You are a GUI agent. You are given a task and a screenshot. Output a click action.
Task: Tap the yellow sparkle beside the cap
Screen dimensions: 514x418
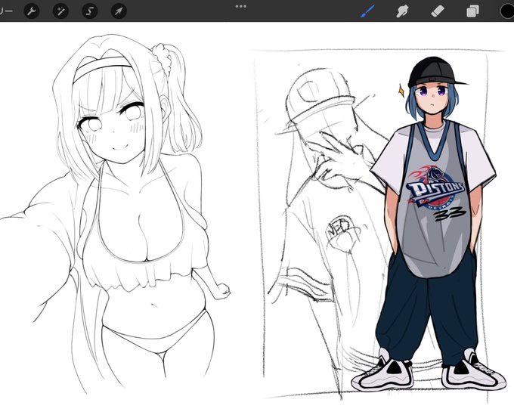click(x=401, y=91)
